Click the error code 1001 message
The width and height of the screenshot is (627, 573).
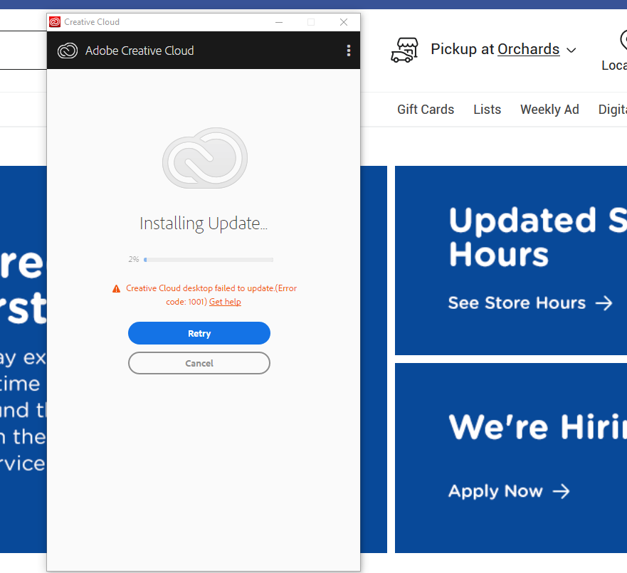pyautogui.click(x=211, y=295)
